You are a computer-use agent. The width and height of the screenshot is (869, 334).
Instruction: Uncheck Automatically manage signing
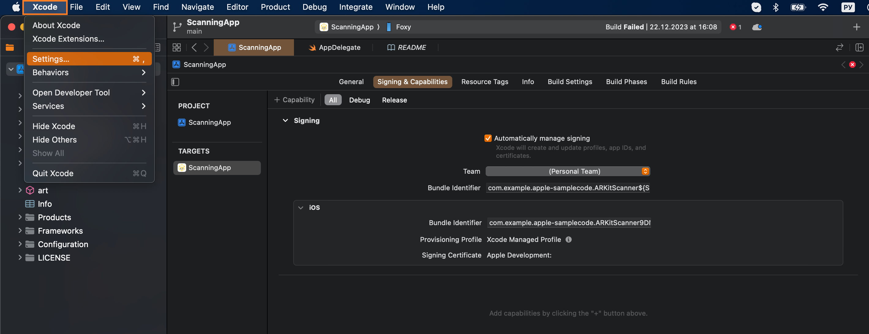coord(488,138)
